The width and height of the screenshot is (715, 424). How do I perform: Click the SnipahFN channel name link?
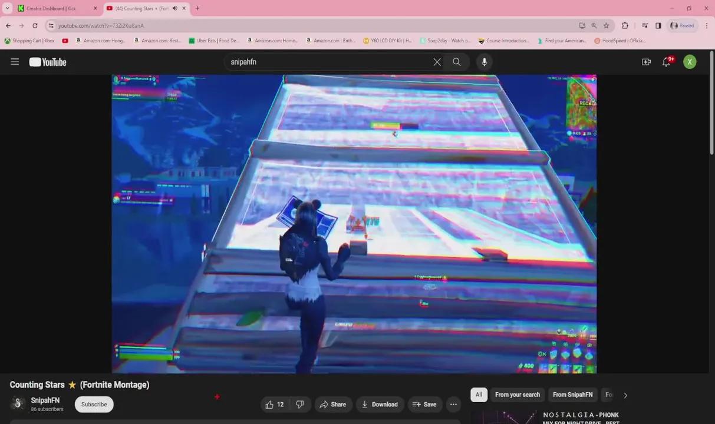click(x=45, y=400)
